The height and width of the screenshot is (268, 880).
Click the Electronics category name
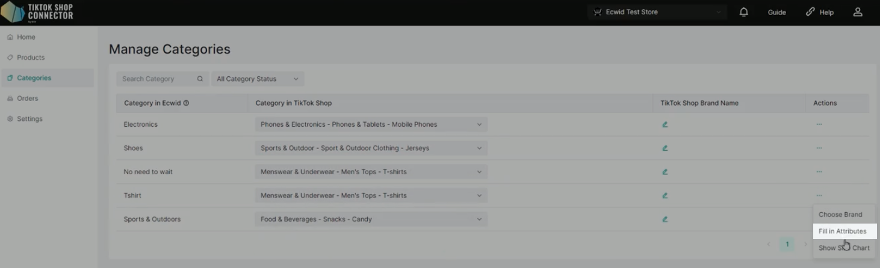coord(141,124)
